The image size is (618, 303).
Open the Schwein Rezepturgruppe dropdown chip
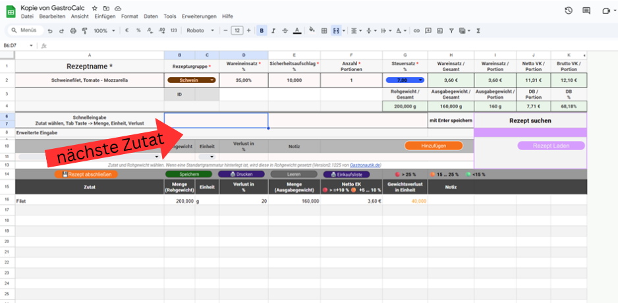[192, 80]
